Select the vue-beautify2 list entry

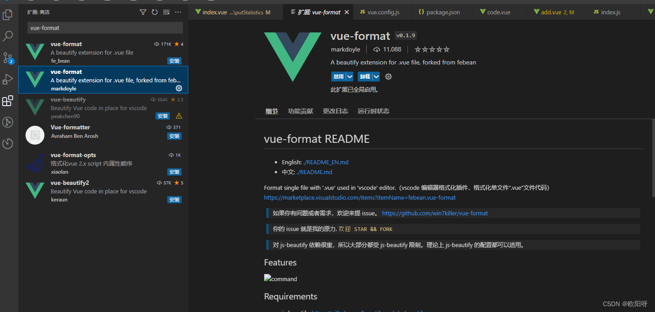[x=103, y=191]
